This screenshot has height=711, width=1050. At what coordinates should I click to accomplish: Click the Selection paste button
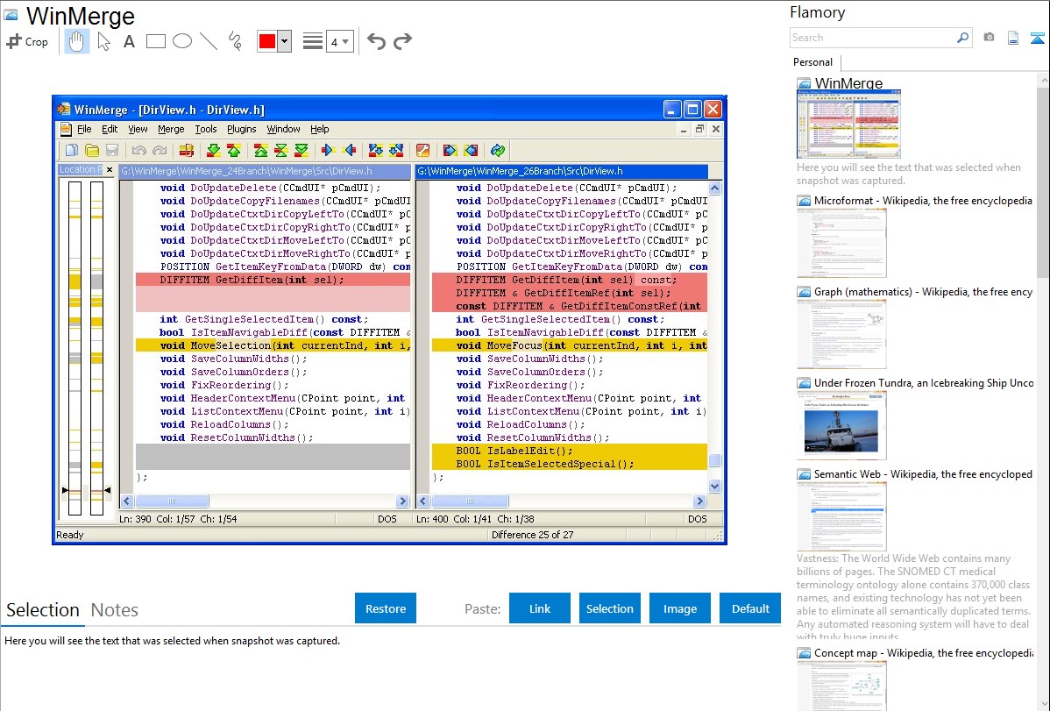(610, 608)
